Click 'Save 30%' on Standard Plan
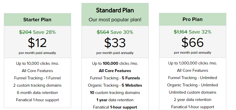 tap(122, 32)
